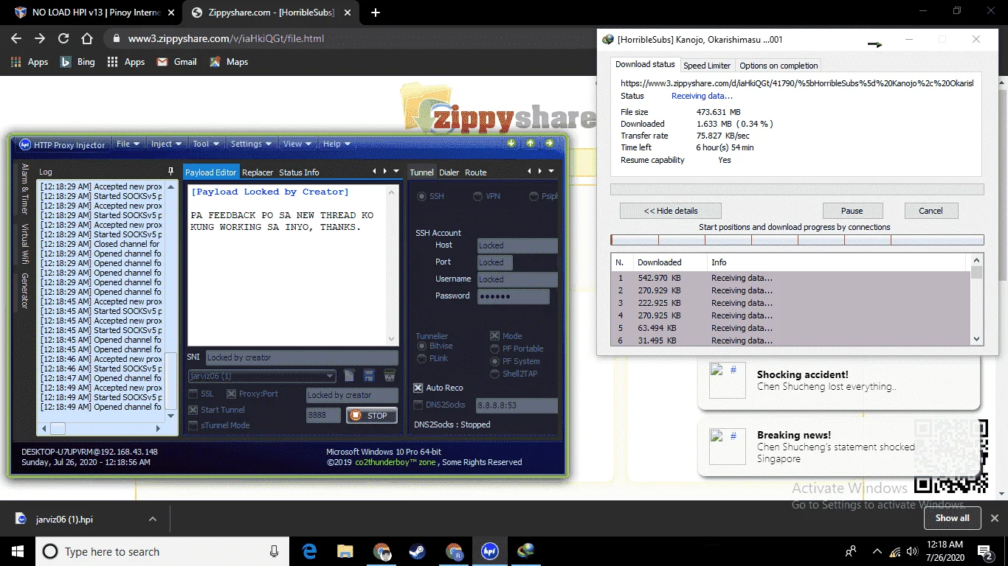Enable sTunnel Mode checkbox

[x=193, y=425]
